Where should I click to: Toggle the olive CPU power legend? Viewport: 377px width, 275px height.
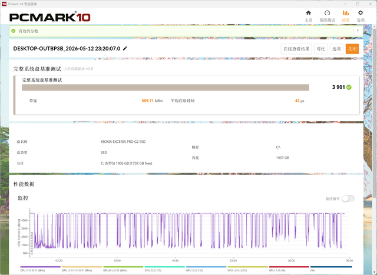click(247, 269)
